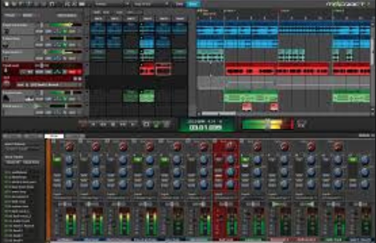Viewport: 376px width, 243px height.
Task: Click the record button in transport bar
Action: click(83, 124)
